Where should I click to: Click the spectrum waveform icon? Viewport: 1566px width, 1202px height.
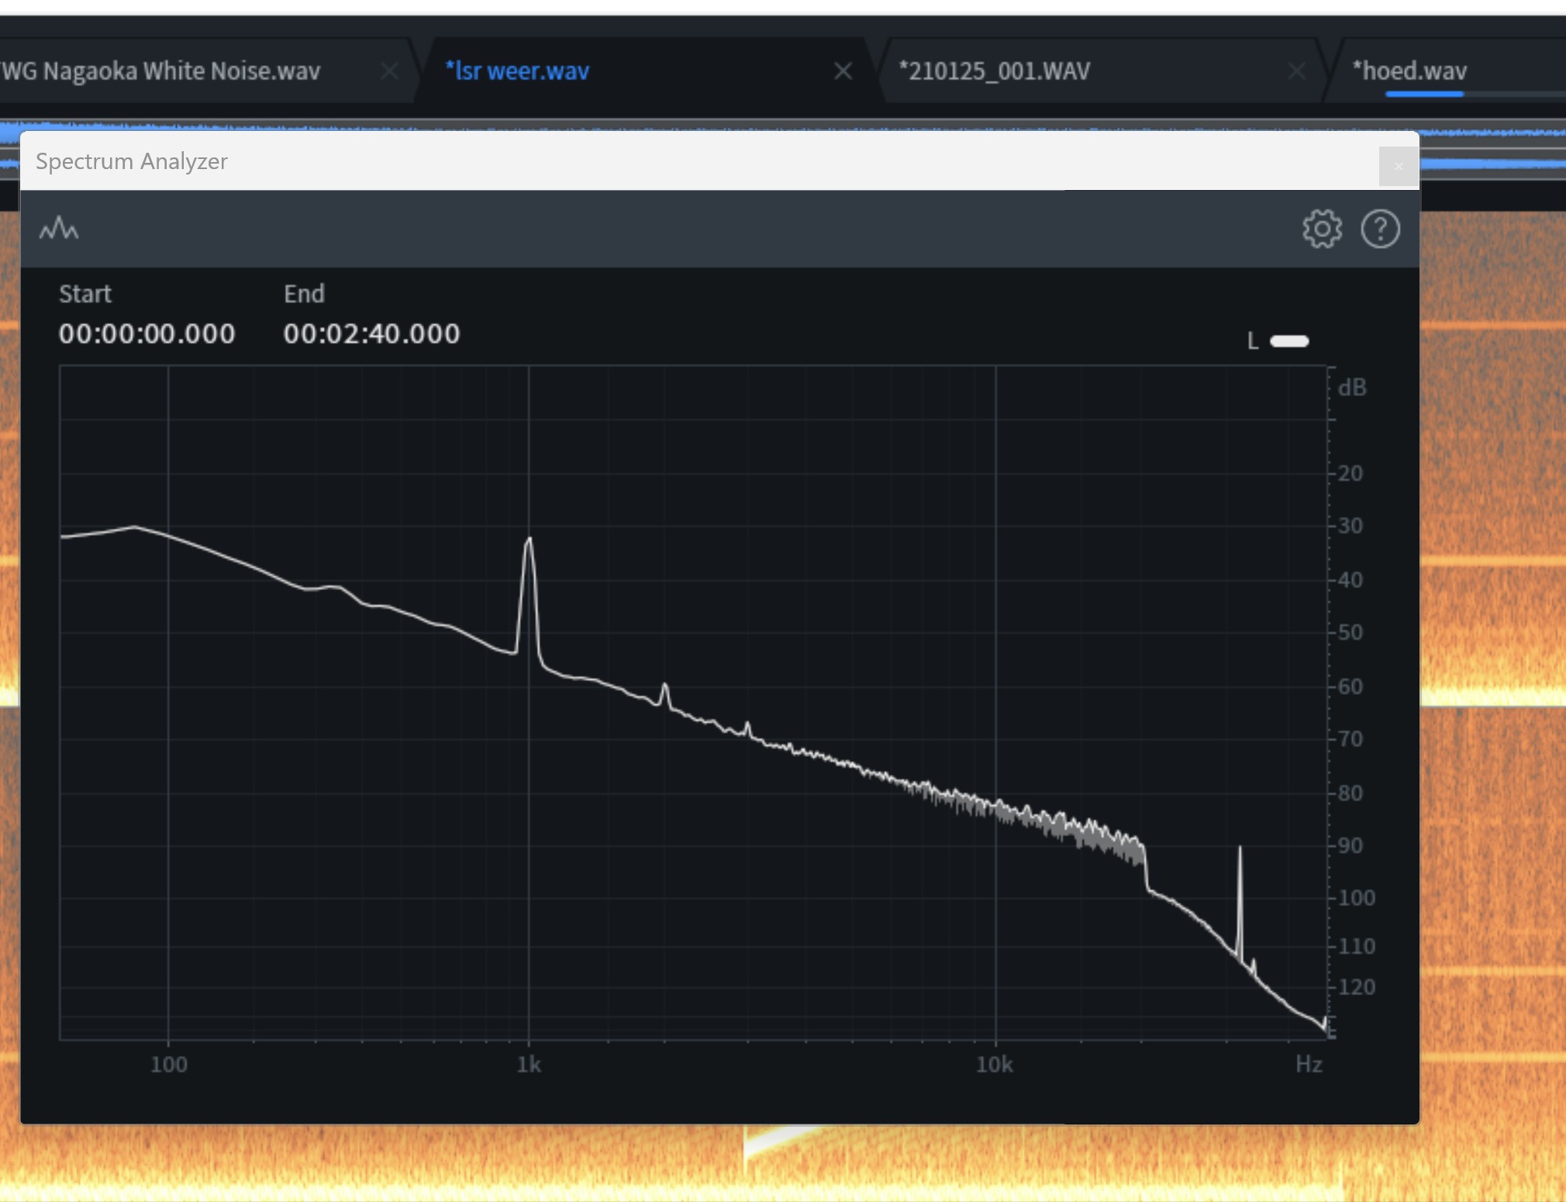[x=59, y=229]
